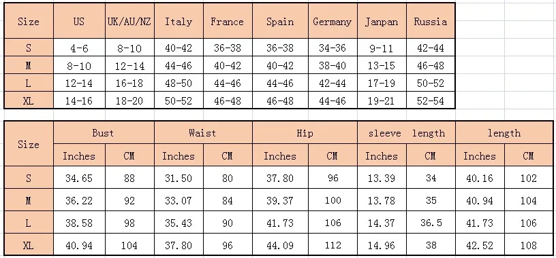Select the waist value 33.07 cell
This screenshot has height=258, width=556.
click(x=179, y=200)
